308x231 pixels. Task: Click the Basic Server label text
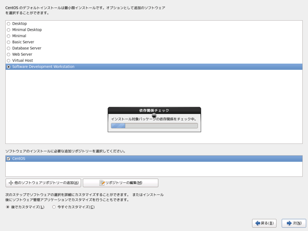click(23, 42)
